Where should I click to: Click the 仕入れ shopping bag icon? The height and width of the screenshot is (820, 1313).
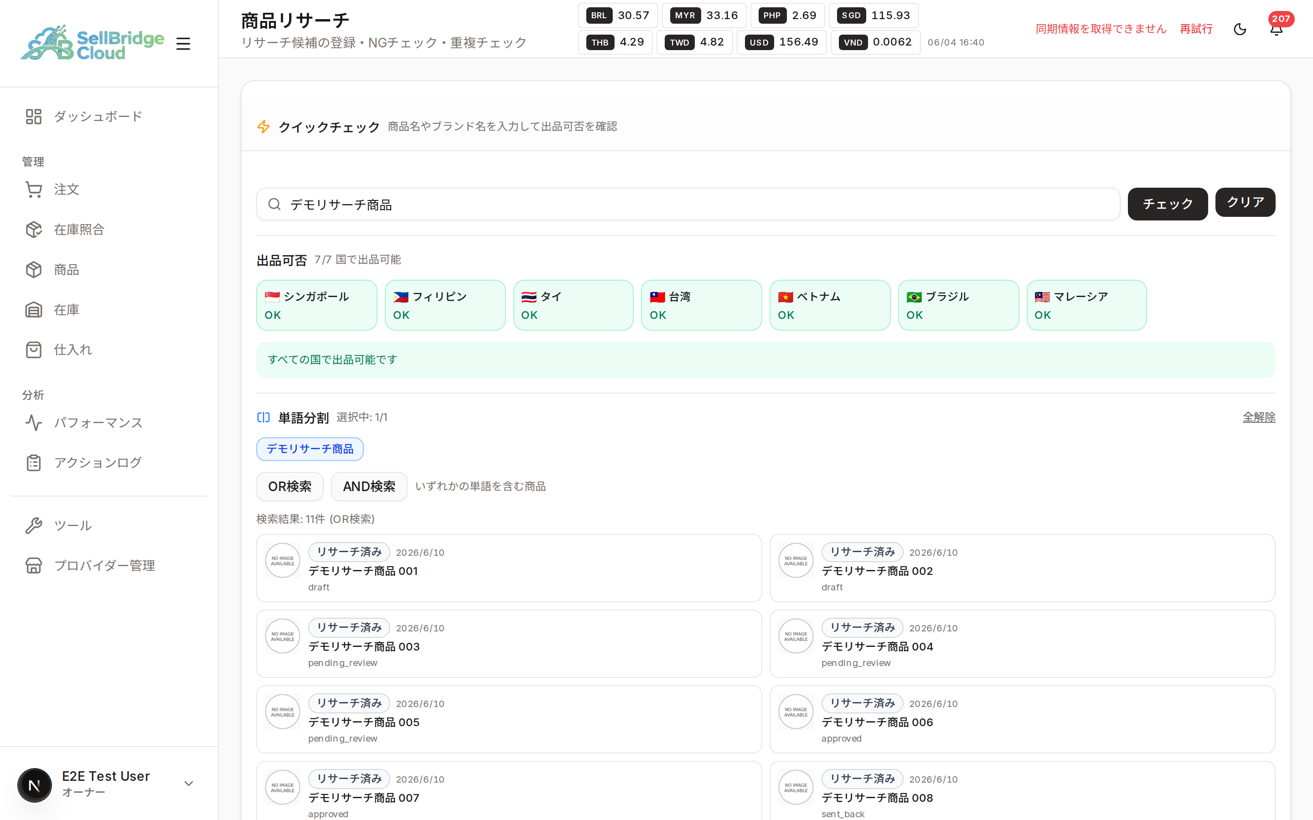coord(34,350)
